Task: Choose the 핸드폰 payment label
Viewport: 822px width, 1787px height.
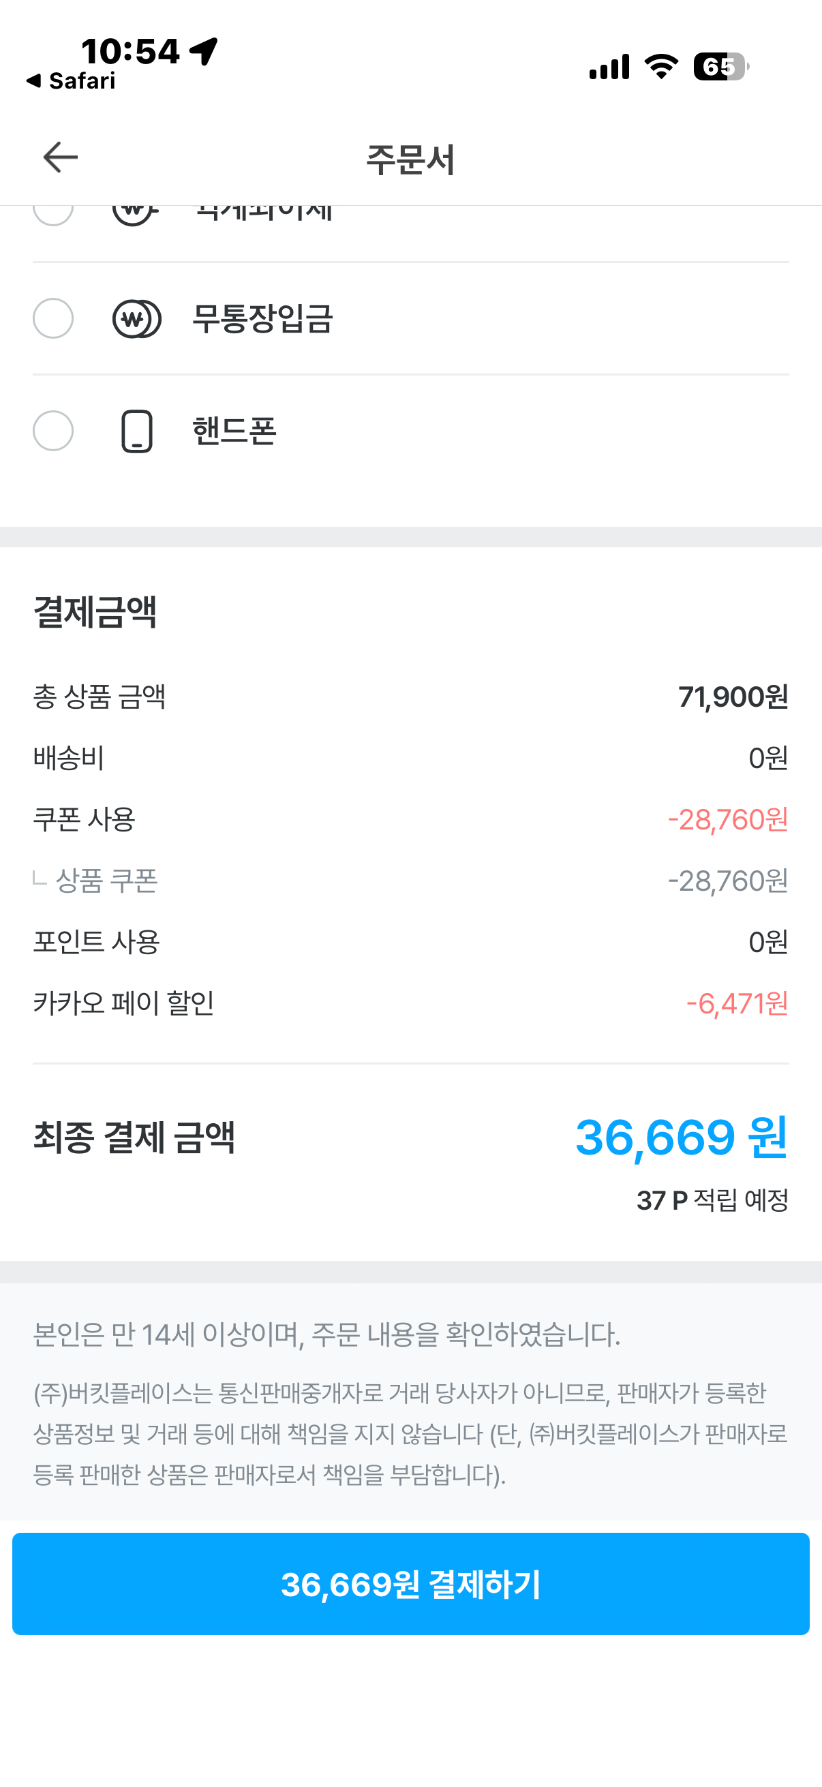Action: tap(234, 431)
